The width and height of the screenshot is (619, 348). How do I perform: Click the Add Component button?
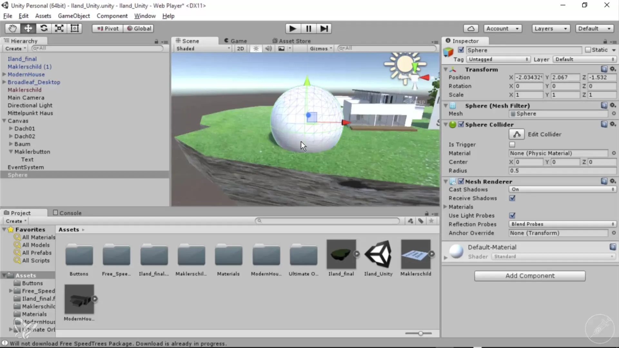click(x=530, y=276)
